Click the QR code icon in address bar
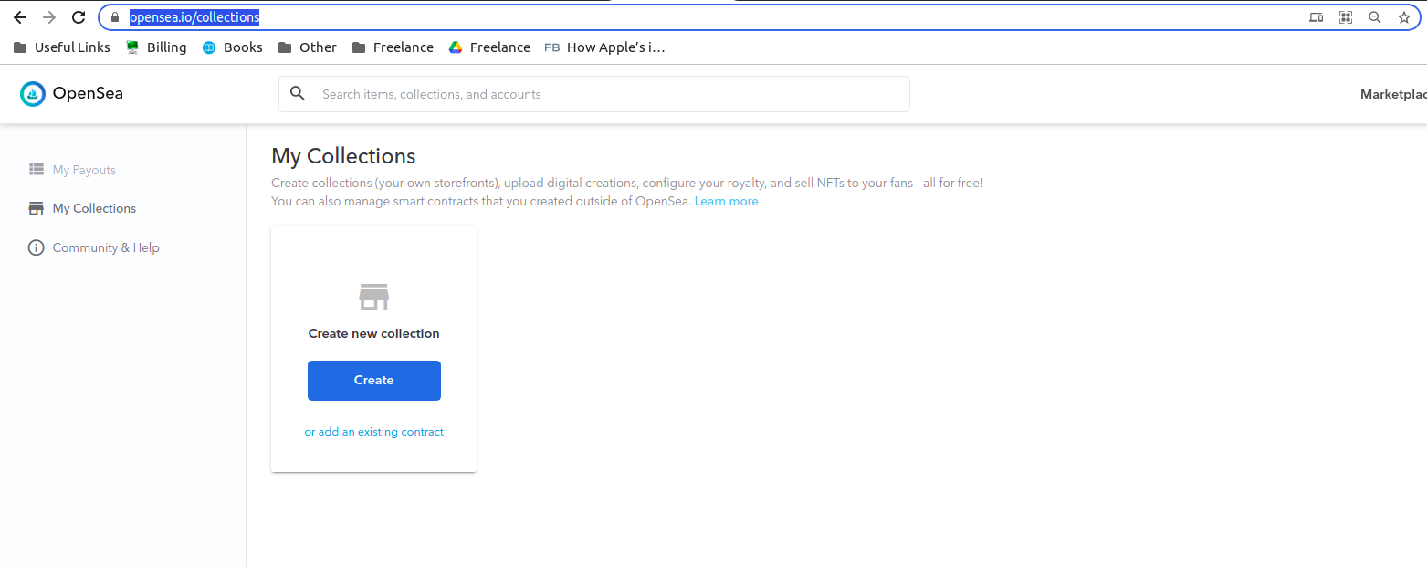The image size is (1427, 567). pos(1345,17)
